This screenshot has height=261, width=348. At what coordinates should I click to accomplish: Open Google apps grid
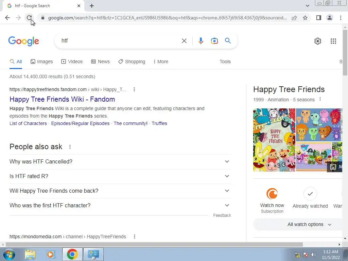coord(333,41)
